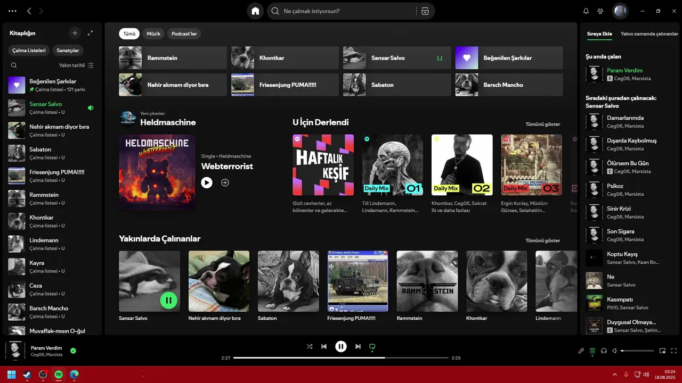
Task: Search in library magnifier icon
Action: point(14,65)
